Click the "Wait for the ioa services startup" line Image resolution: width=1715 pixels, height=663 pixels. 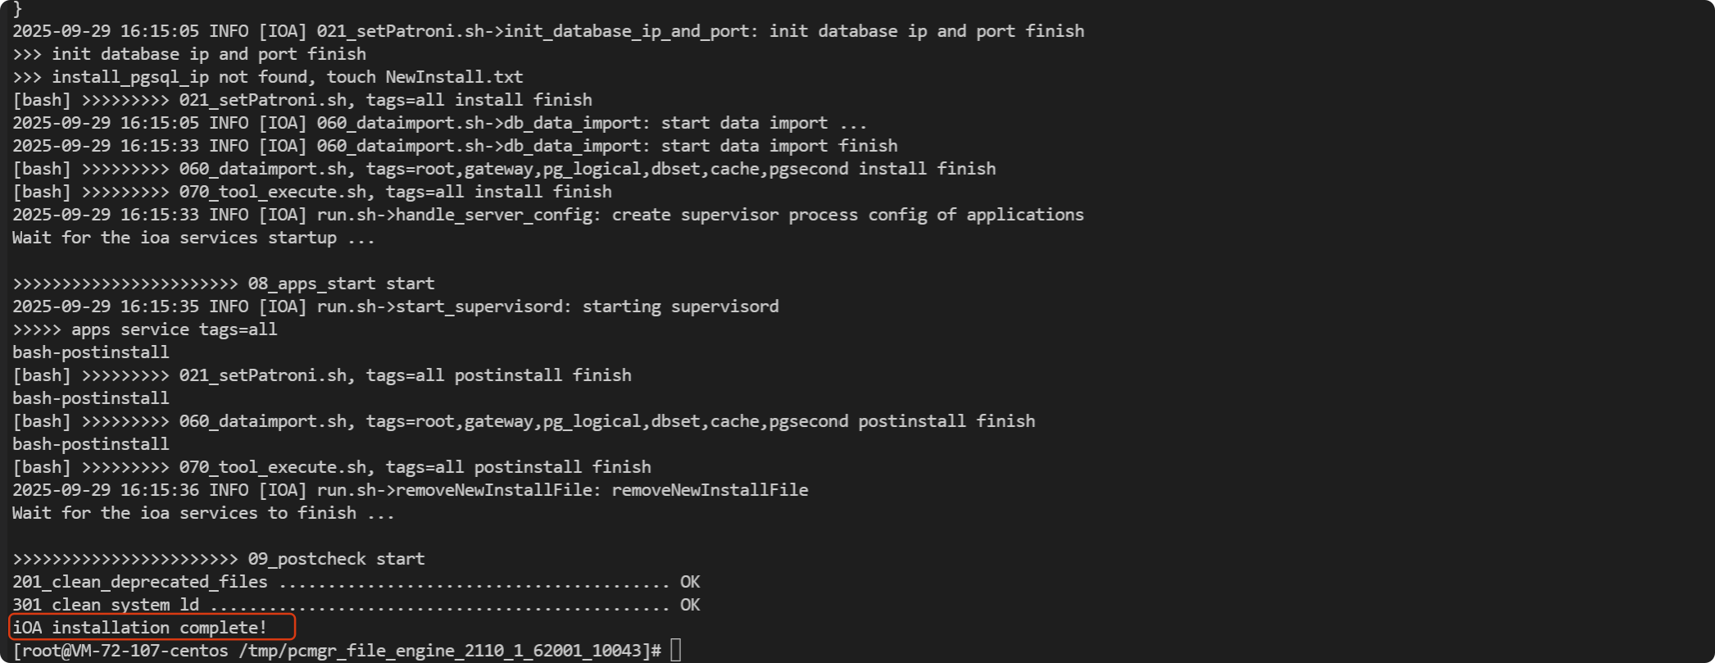[193, 238]
